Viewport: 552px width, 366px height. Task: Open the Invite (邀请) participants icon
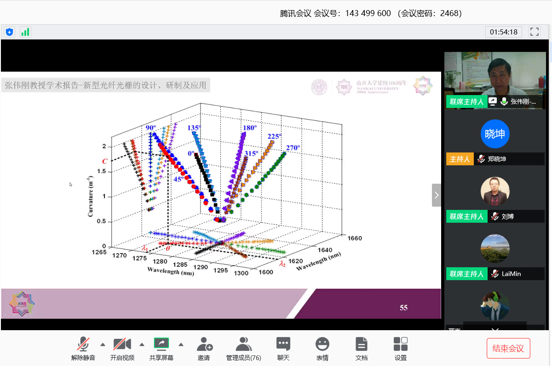(204, 349)
